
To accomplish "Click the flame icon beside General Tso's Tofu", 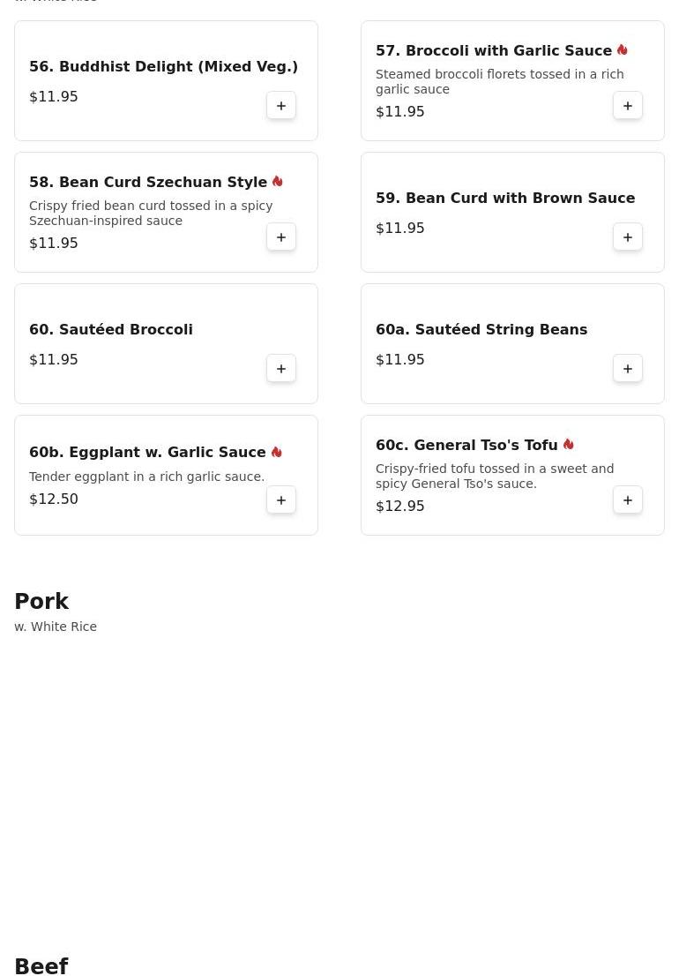I will 568,445.
